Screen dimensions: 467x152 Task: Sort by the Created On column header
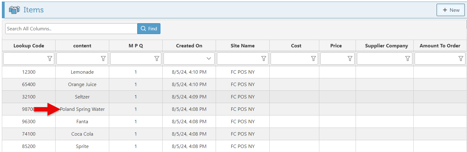189,46
